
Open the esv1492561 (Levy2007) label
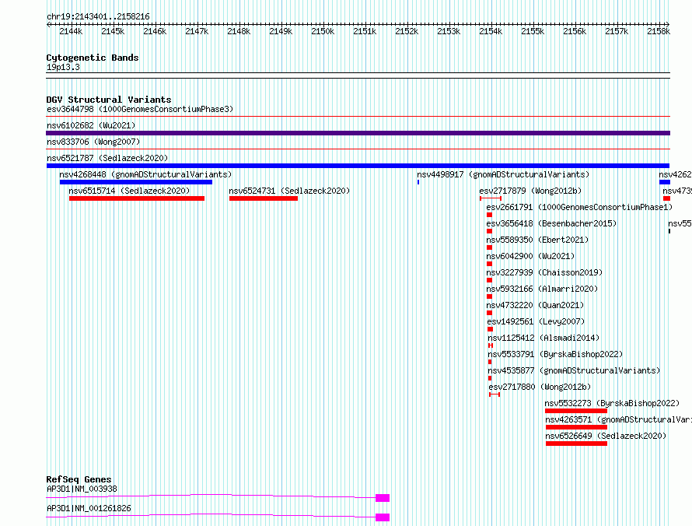tap(536, 321)
